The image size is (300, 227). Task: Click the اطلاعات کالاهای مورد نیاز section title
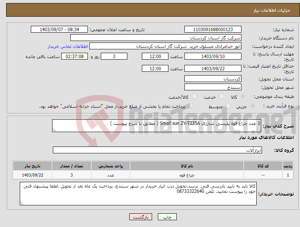(x=266, y=137)
